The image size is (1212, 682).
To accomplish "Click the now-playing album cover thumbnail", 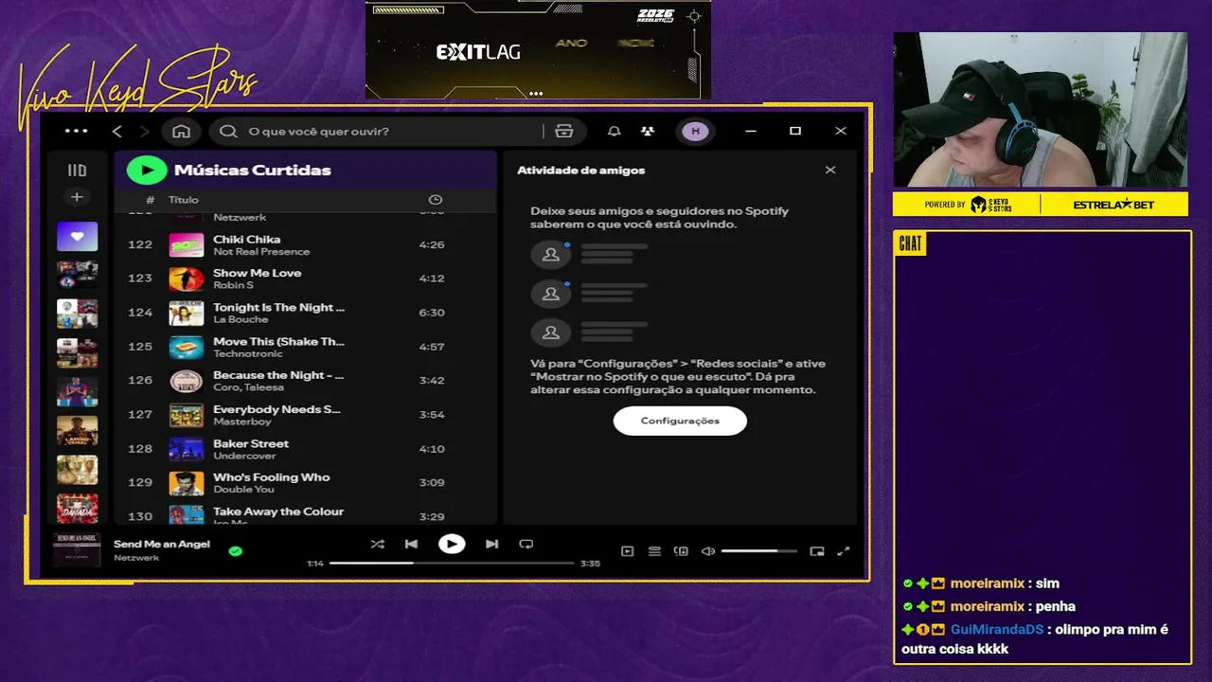I will [77, 549].
